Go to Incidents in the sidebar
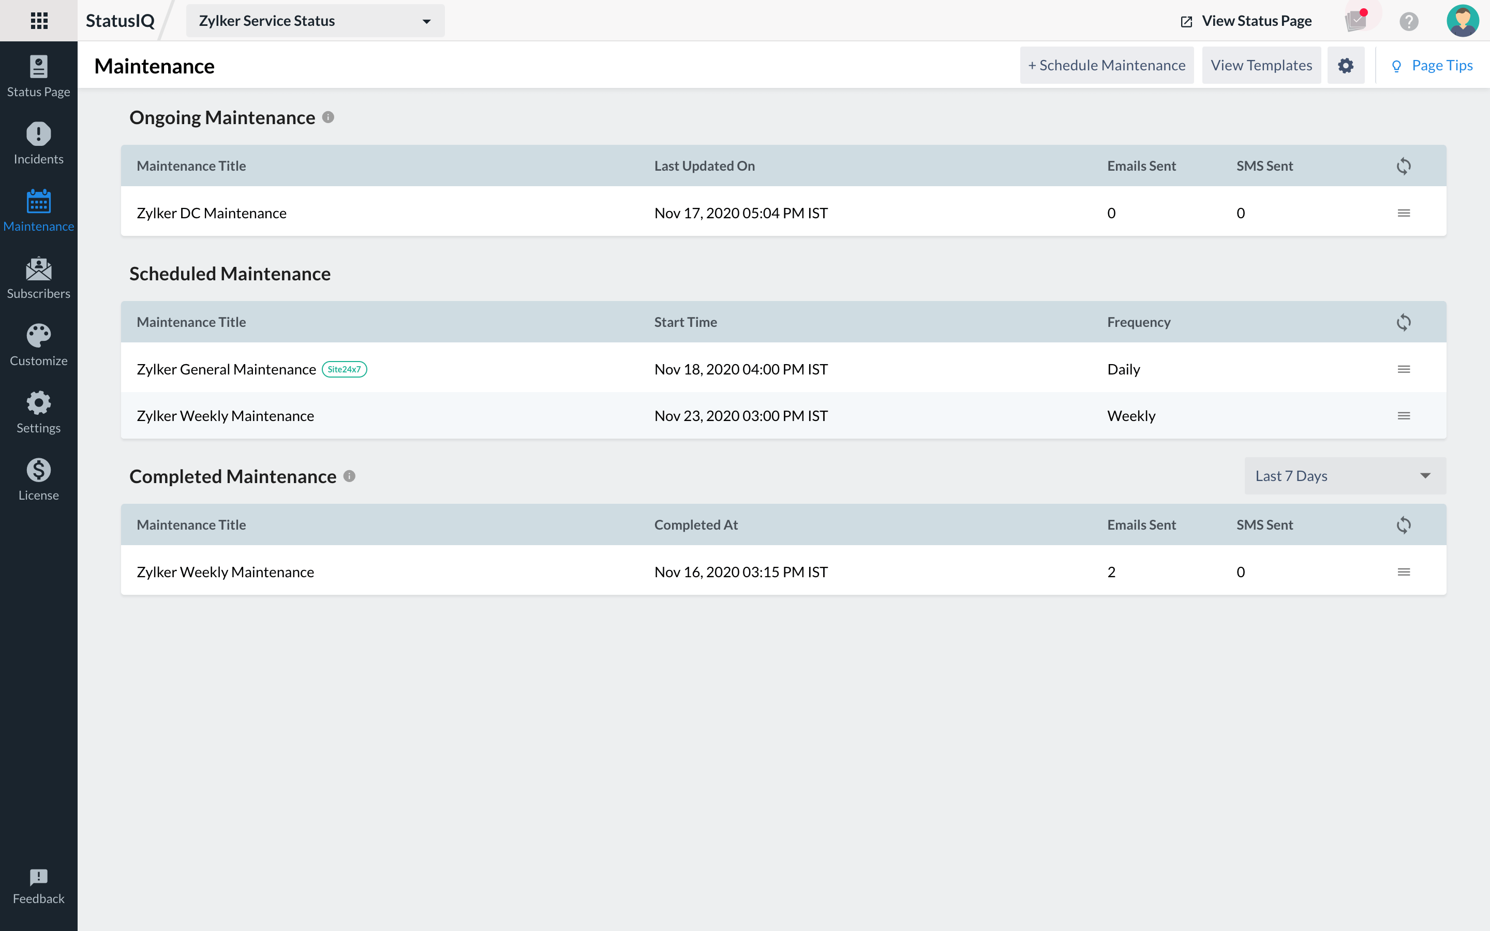 pyautogui.click(x=38, y=143)
